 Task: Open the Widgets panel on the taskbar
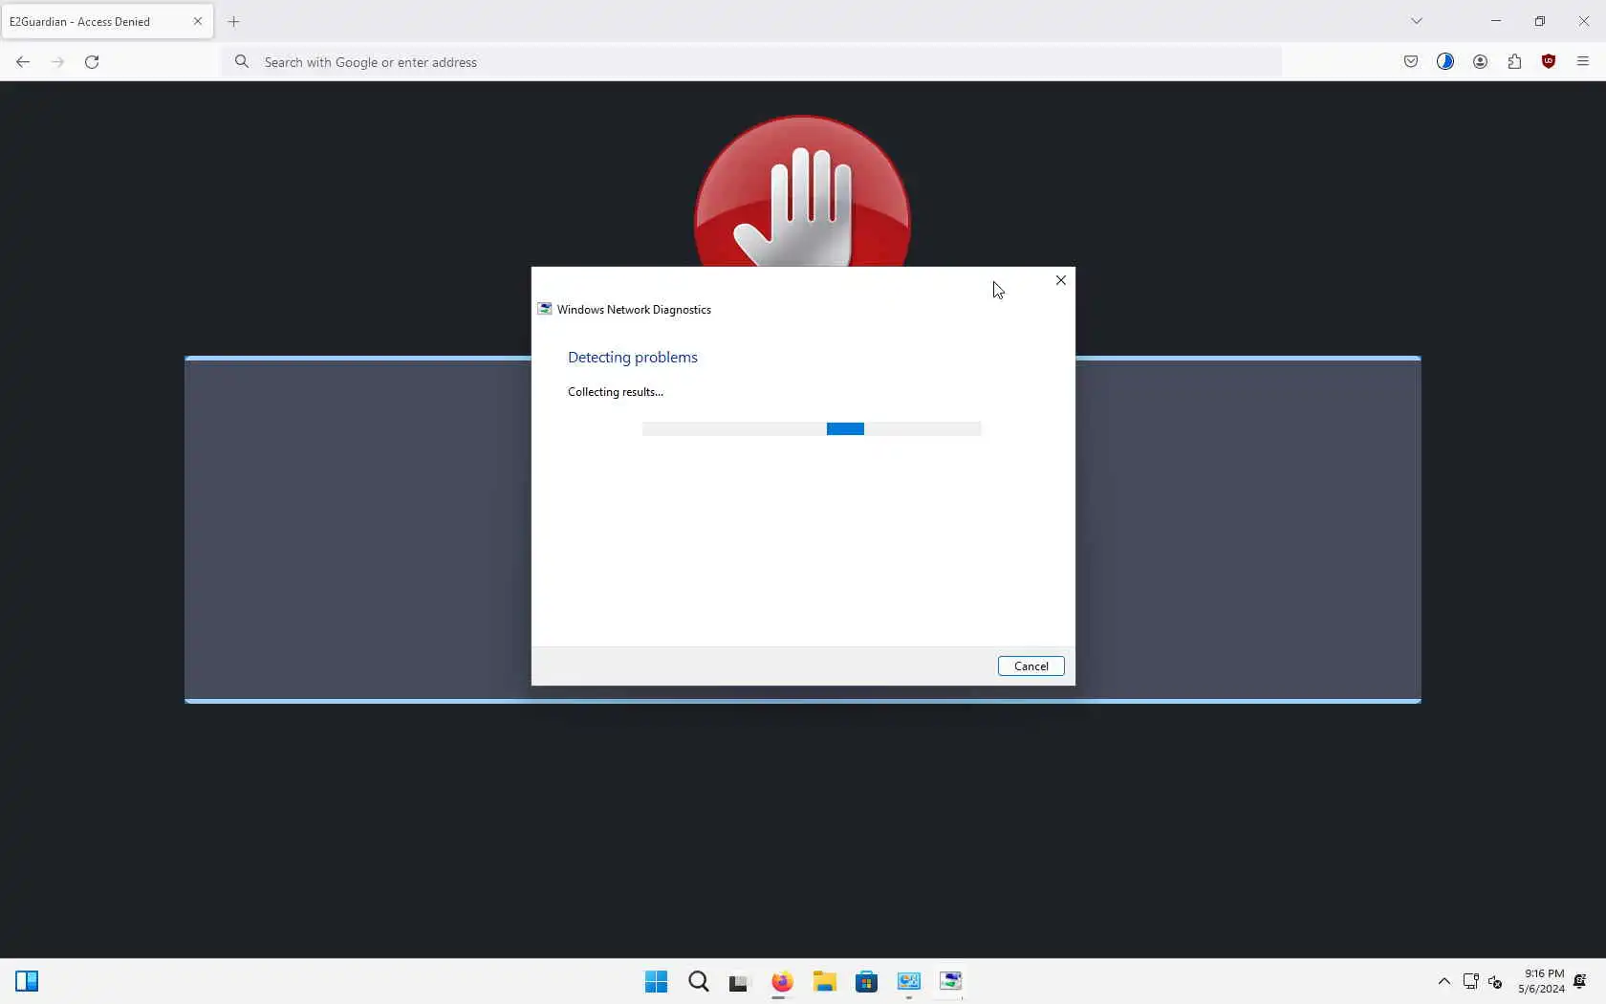27,982
